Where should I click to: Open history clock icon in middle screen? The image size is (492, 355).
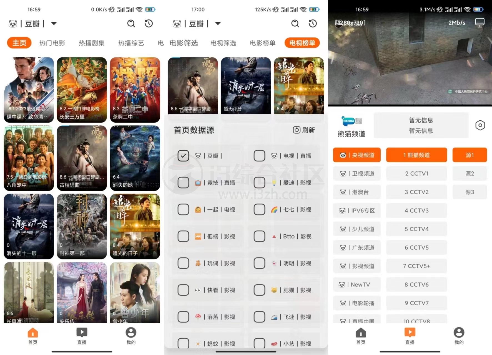313,24
